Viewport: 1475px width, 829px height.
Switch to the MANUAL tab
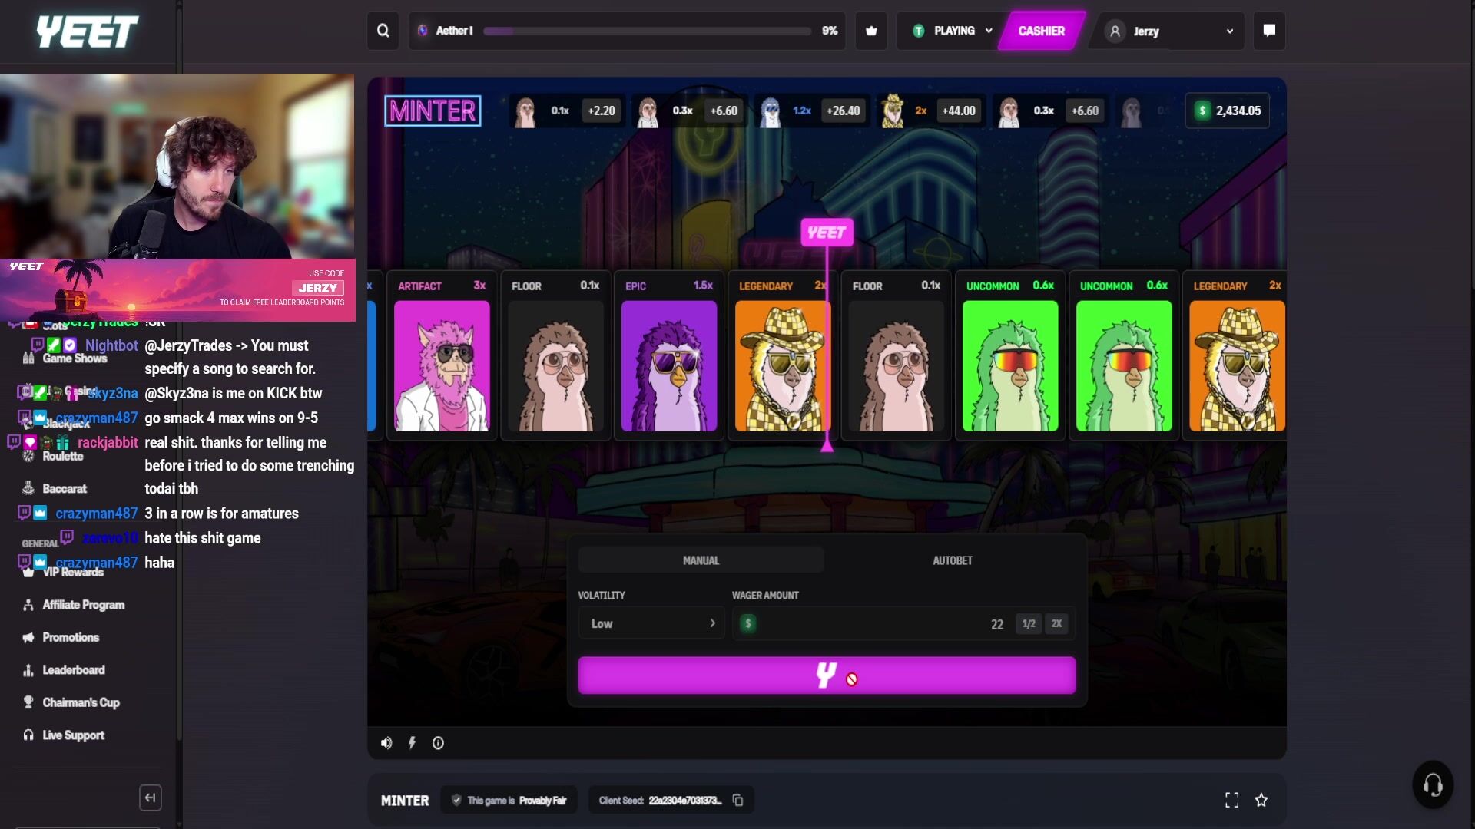coord(701,560)
